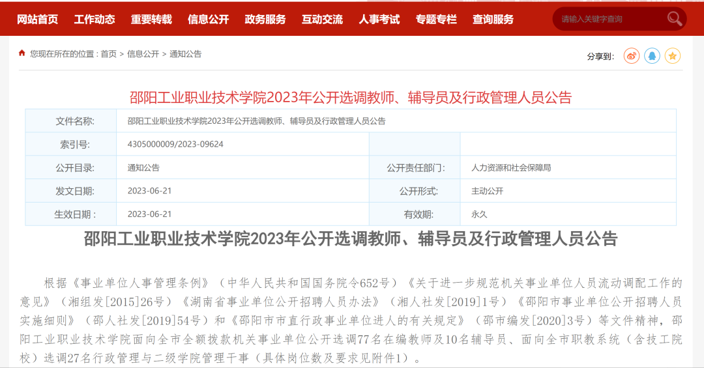Click the search magnifier icon

point(675,19)
